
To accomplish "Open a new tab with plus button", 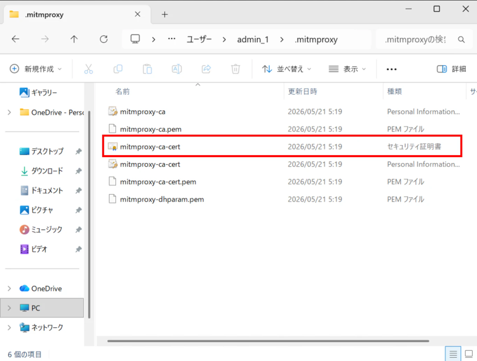I will (x=165, y=14).
